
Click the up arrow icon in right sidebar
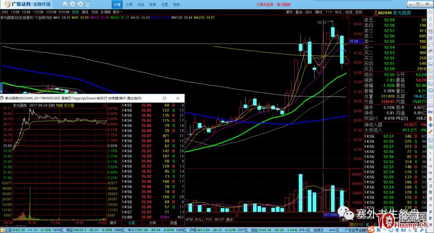coord(430,19)
